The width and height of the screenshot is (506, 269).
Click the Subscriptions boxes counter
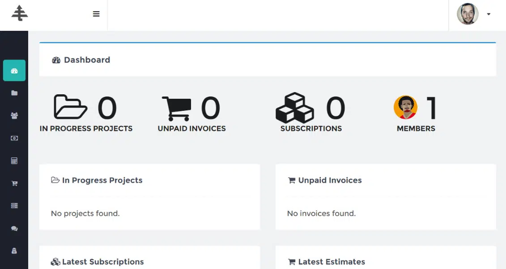tap(311, 113)
